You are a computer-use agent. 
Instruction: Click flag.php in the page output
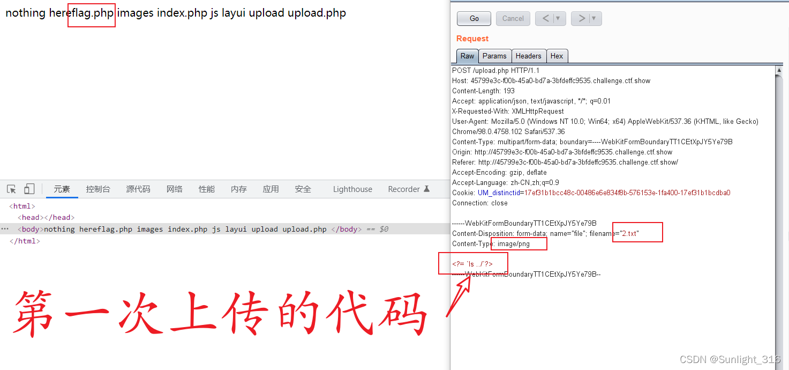coord(92,13)
